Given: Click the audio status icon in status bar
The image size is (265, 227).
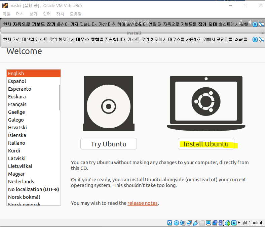Looking at the screenshot, I should coord(183,223).
